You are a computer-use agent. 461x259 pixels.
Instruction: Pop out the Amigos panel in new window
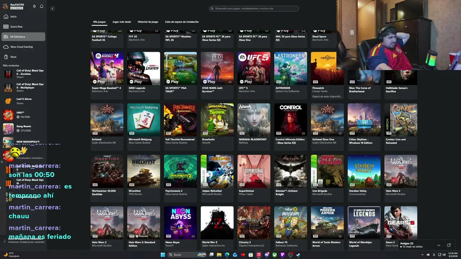click(449, 245)
